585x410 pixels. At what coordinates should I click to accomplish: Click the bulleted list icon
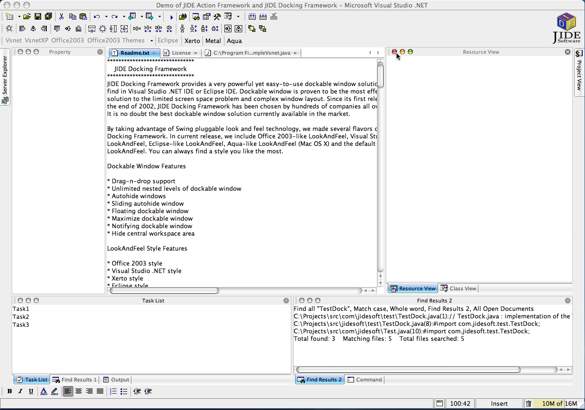(x=124, y=391)
